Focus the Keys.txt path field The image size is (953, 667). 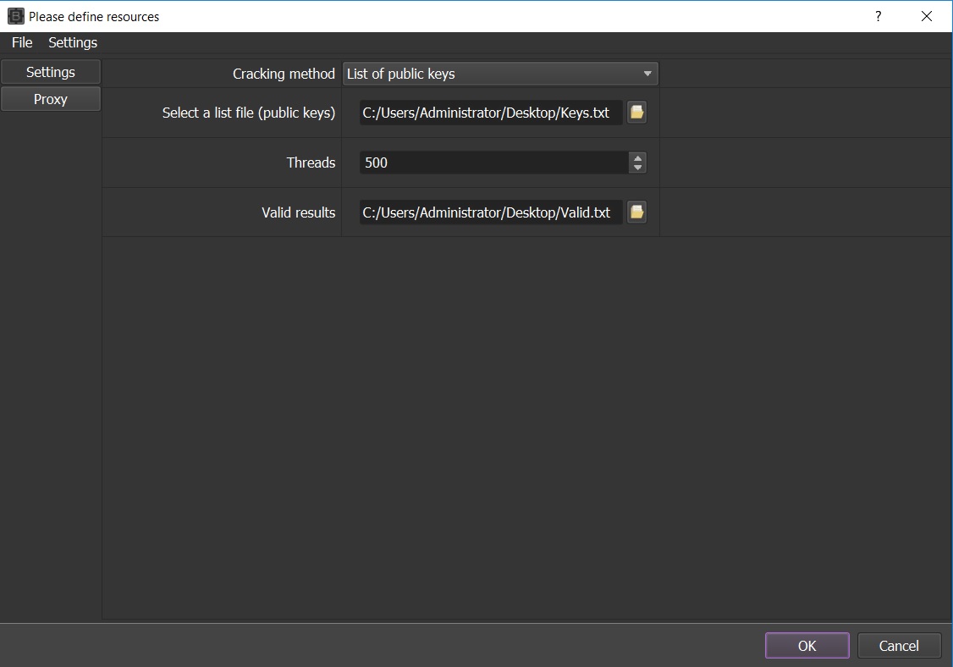click(491, 113)
